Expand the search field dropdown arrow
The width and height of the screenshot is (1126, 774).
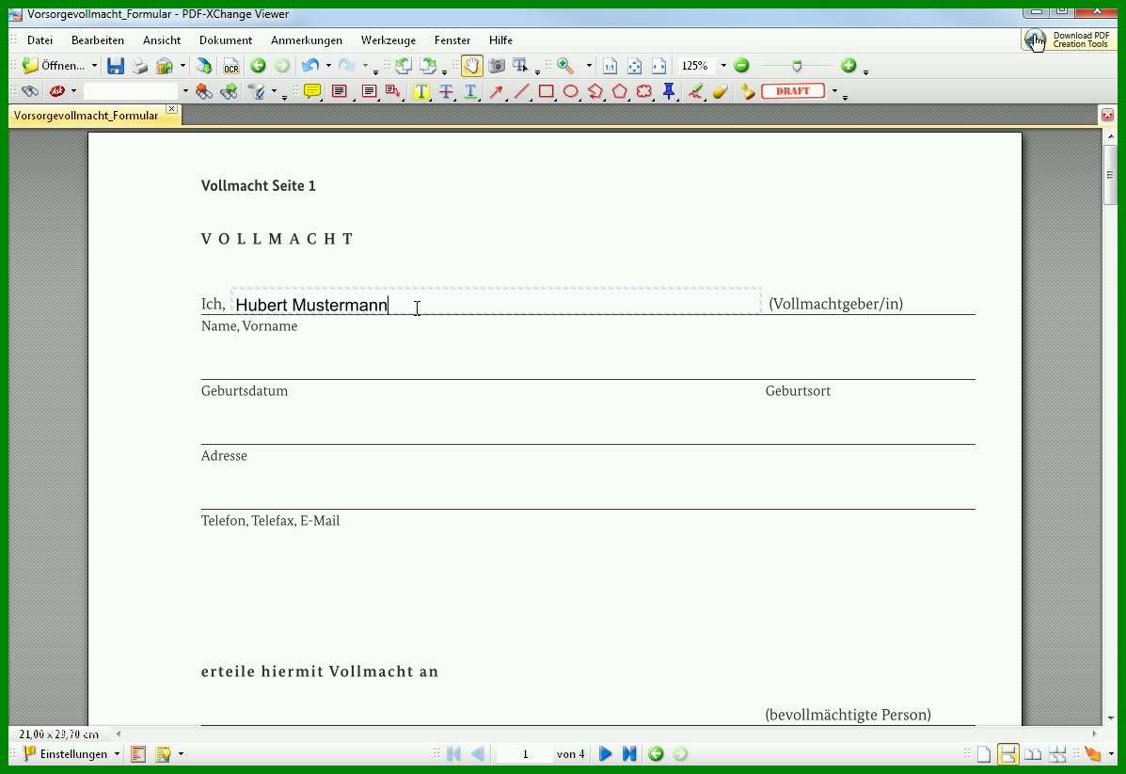pos(185,91)
